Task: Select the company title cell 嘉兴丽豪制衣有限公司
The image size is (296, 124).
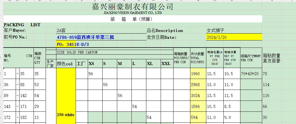Action: (x=132, y=7)
